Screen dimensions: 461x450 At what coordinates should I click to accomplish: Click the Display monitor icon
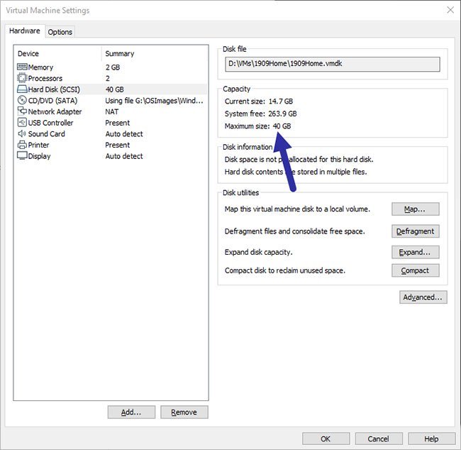coord(21,156)
